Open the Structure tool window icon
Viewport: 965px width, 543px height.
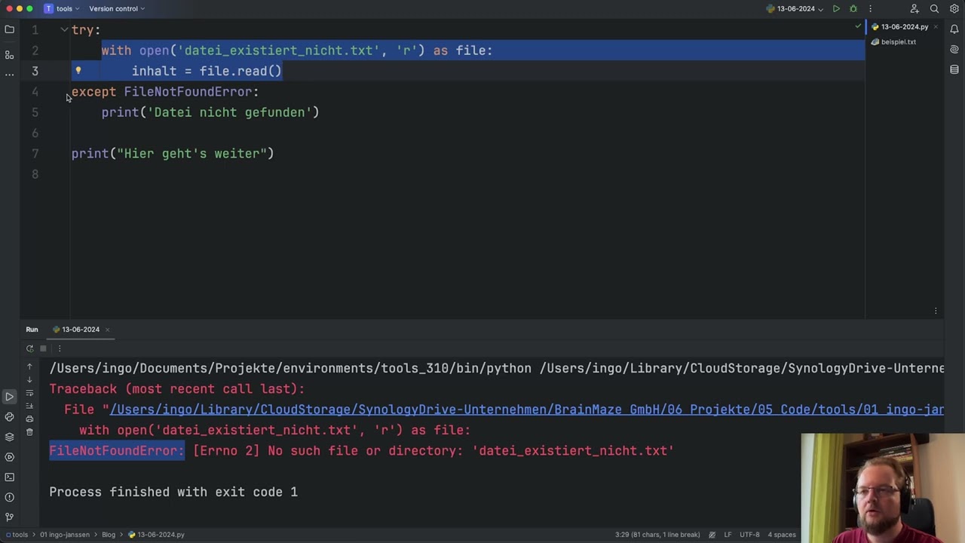(x=9, y=55)
